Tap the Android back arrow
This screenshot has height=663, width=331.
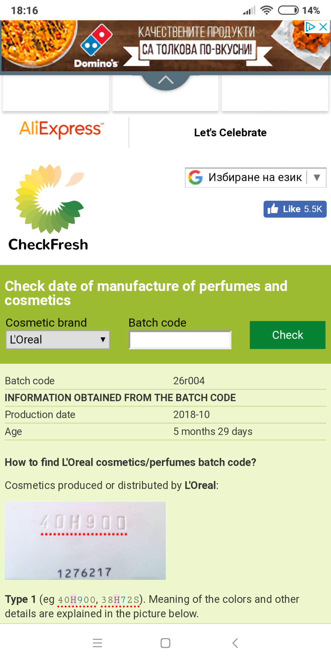pyautogui.click(x=235, y=643)
